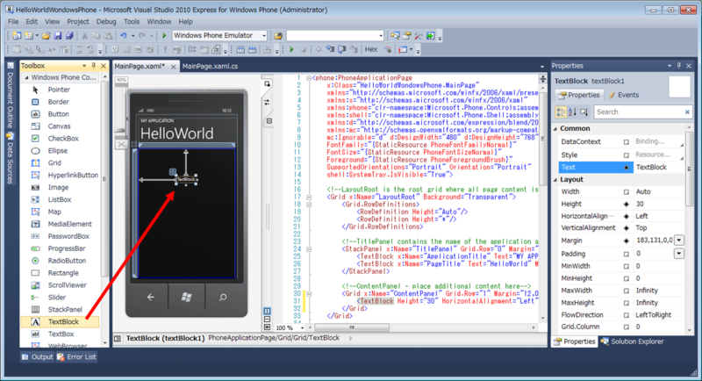Click the Stop Debugging square icon

coord(303,50)
